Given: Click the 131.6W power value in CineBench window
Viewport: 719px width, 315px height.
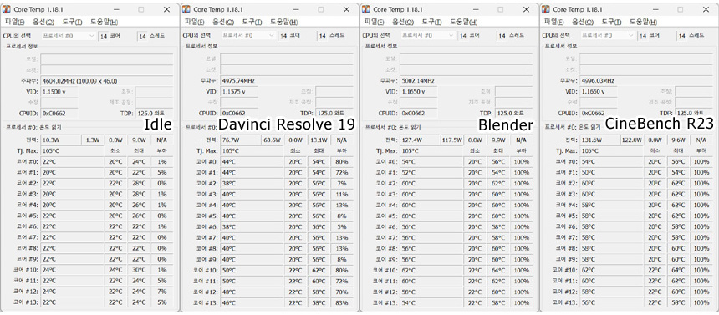Looking at the screenshot, I should [x=599, y=140].
